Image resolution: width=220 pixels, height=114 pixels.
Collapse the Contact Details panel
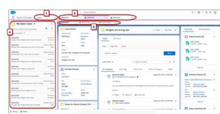click(94, 69)
